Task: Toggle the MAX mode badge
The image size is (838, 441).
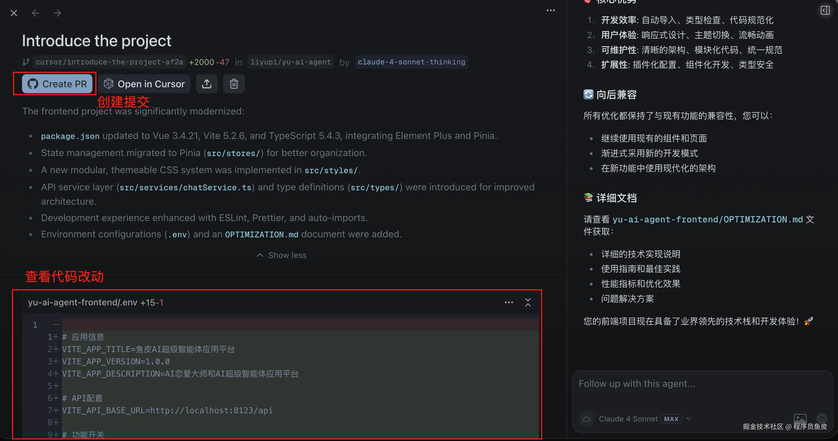Action: (x=671, y=419)
